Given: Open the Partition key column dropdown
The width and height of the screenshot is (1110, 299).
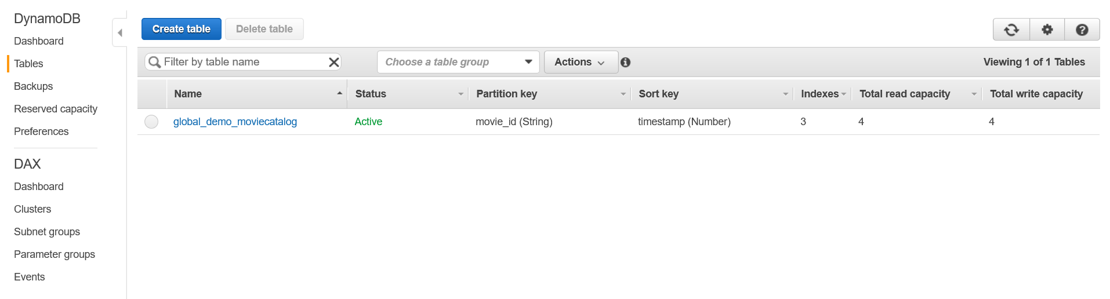Looking at the screenshot, I should click(623, 94).
